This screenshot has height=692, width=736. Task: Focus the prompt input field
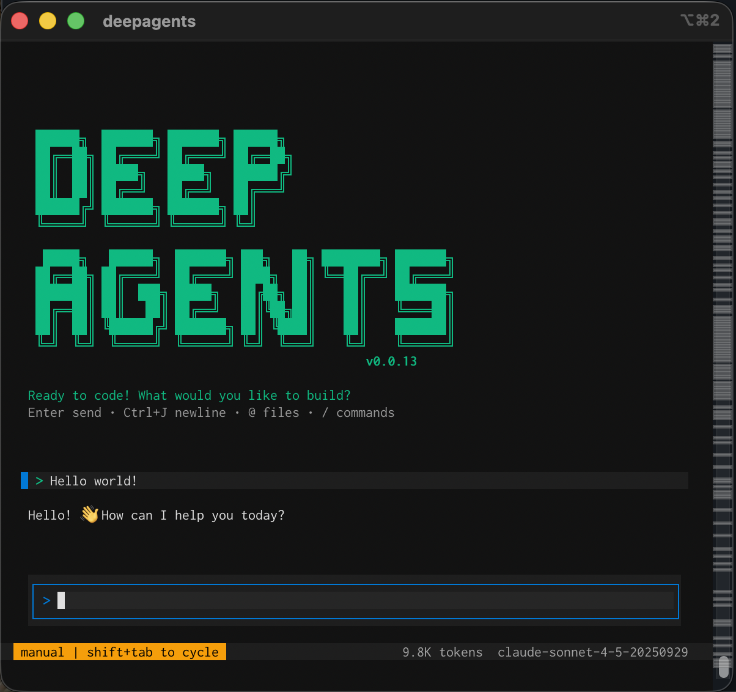tap(355, 601)
